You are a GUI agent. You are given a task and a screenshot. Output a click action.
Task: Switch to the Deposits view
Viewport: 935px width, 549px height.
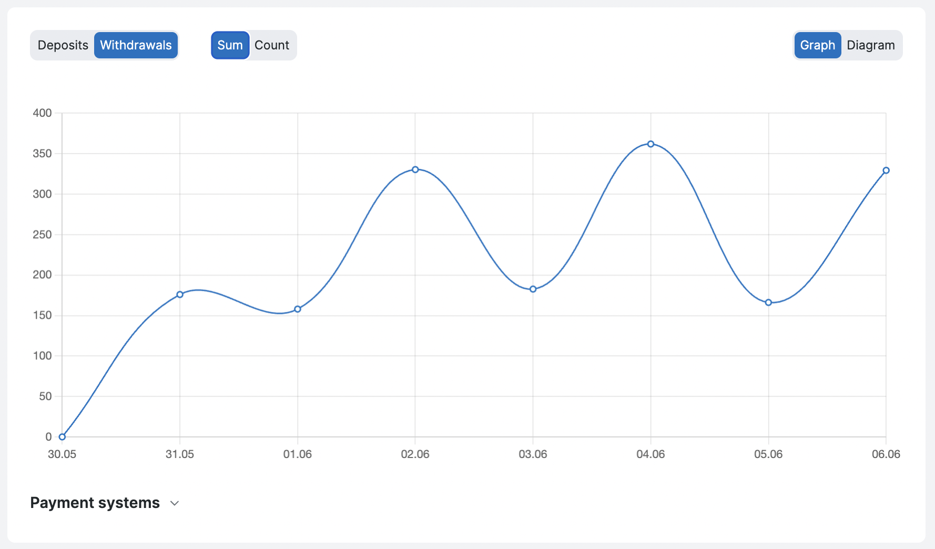63,45
